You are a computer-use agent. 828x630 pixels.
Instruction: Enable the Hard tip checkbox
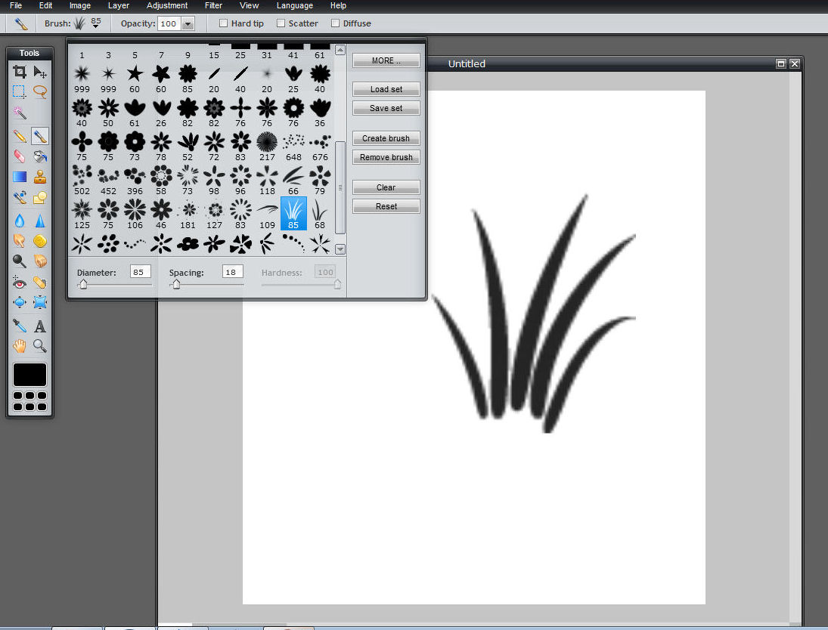223,23
